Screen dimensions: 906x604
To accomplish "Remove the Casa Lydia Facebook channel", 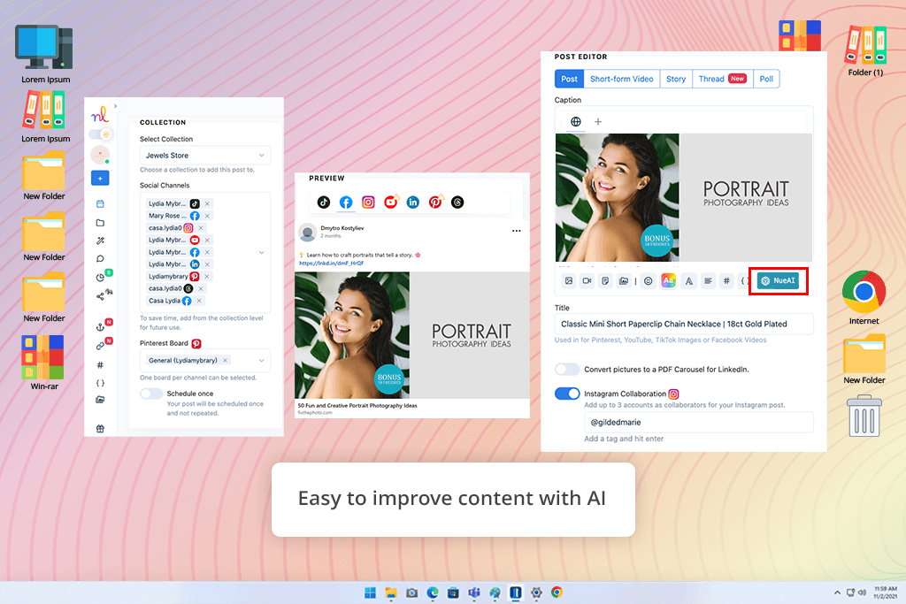I will (x=199, y=301).
